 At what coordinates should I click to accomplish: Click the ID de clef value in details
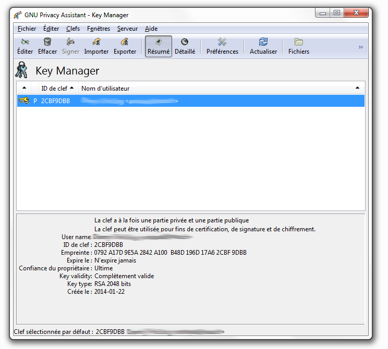point(108,245)
